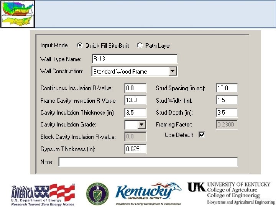Screen dimensions: 276x207
Task: Click the Kentucky Unbridled Spirit logo
Action: point(148,194)
